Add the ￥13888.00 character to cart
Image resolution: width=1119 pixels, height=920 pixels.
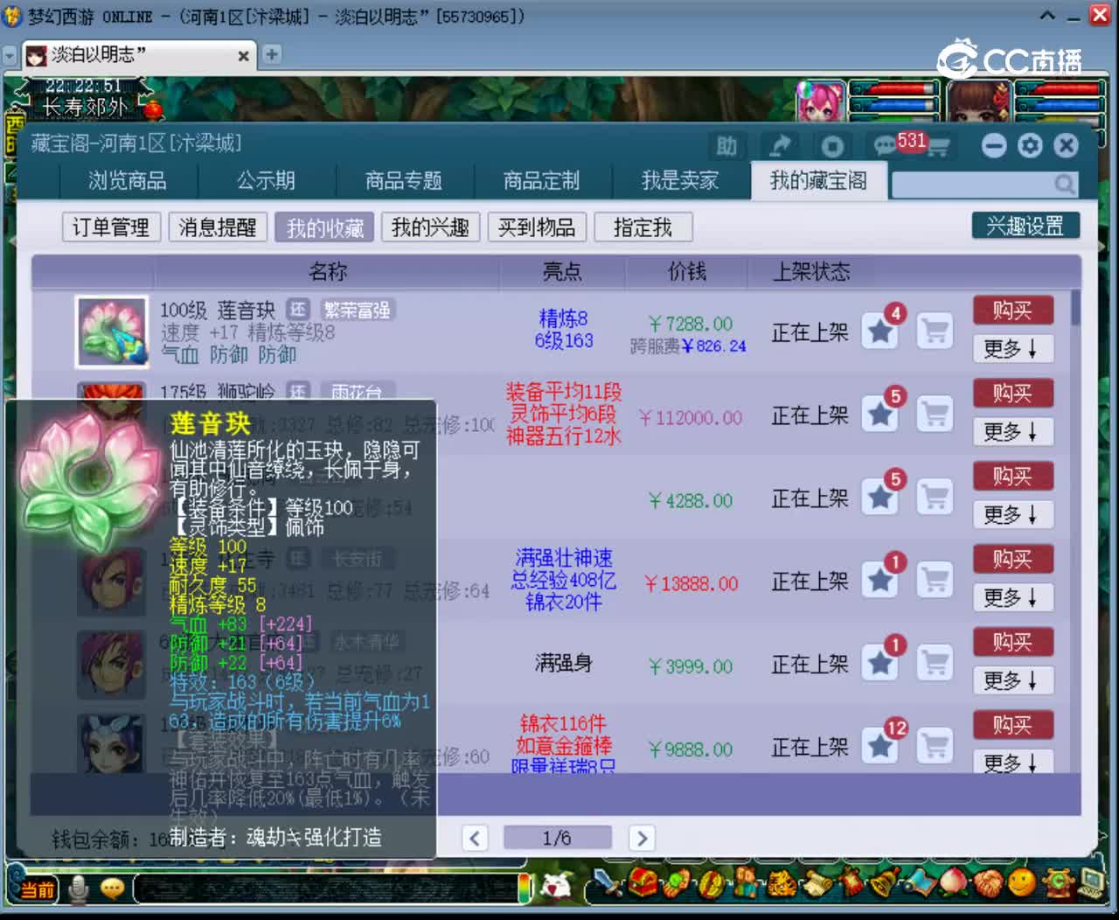[x=935, y=581]
